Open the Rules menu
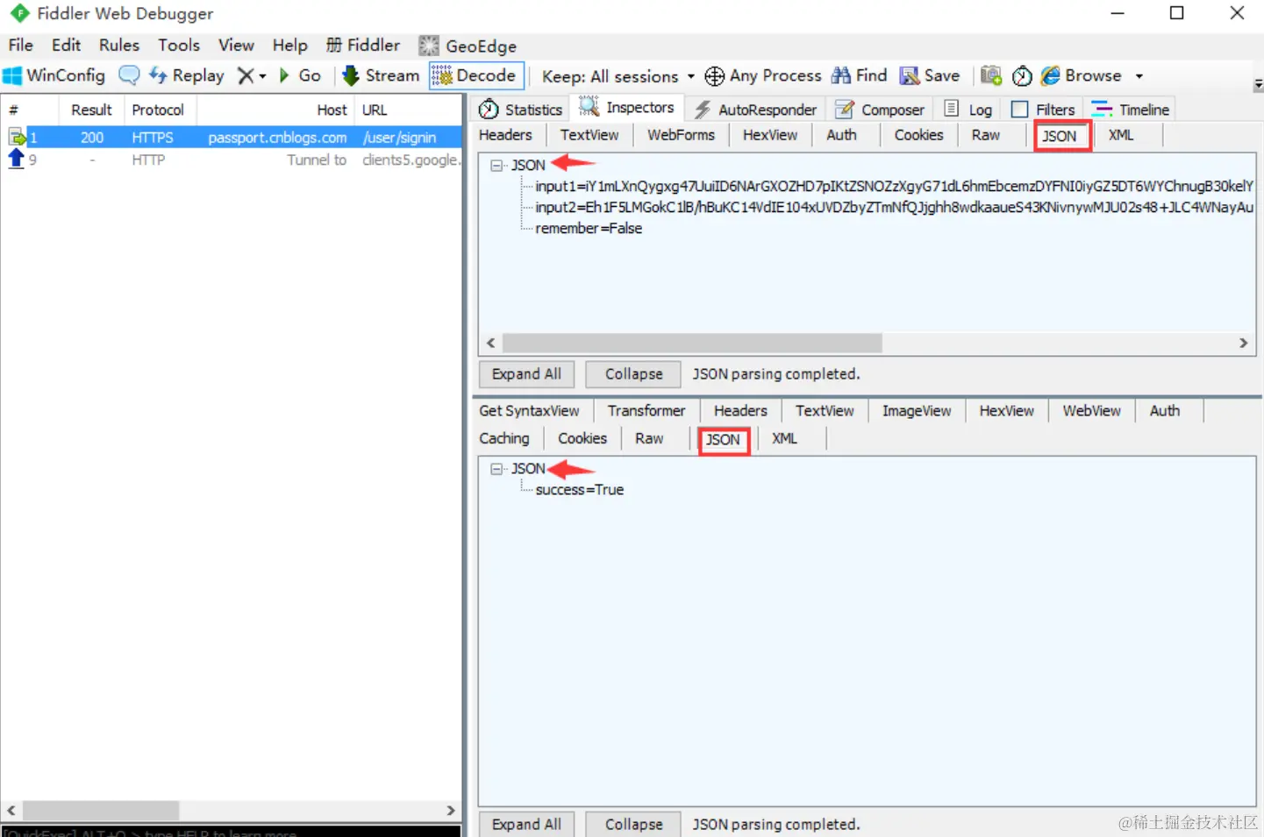The image size is (1264, 837). coord(118,45)
